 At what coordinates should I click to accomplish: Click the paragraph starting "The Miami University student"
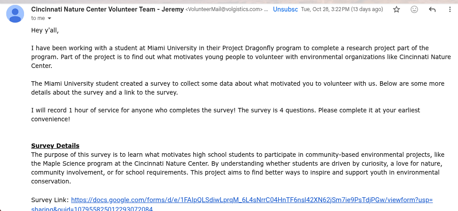point(223,88)
